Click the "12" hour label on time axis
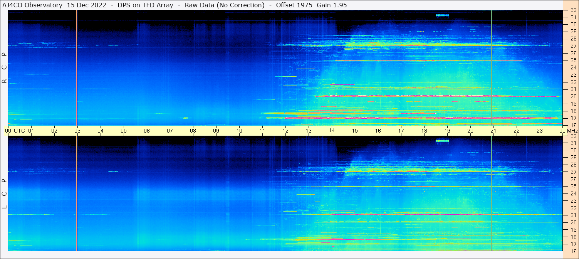579x259 pixels. click(x=285, y=131)
